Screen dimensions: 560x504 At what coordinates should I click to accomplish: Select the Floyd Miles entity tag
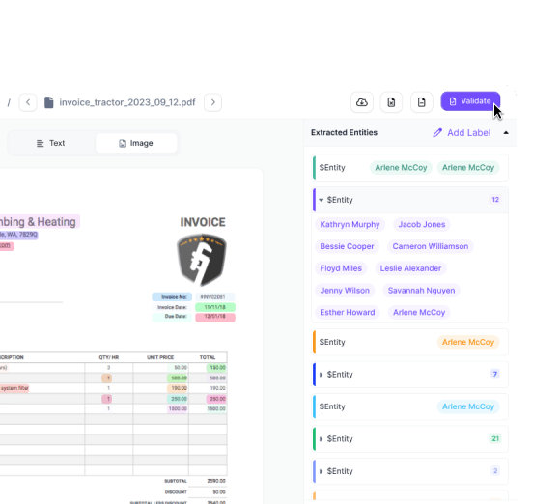[x=341, y=268]
